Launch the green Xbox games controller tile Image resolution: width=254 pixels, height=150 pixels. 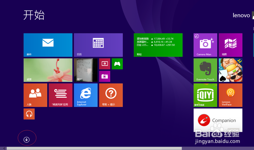pyautogui.click(x=117, y=64)
